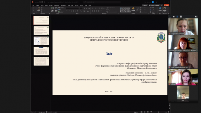Click the Undo arrow icon
This screenshot has height=113, width=201.
(x=33, y=8)
